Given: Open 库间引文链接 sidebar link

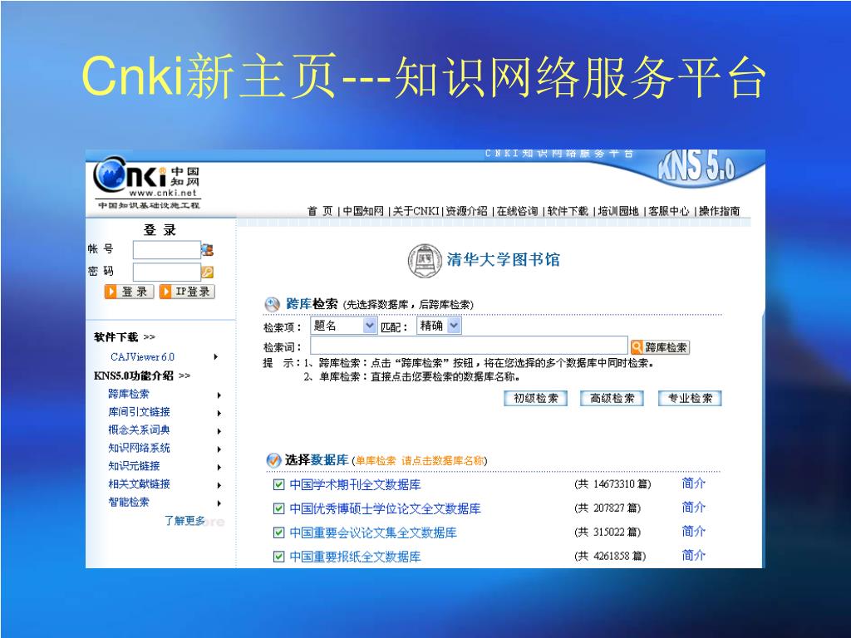Looking at the screenshot, I should click(x=139, y=412).
